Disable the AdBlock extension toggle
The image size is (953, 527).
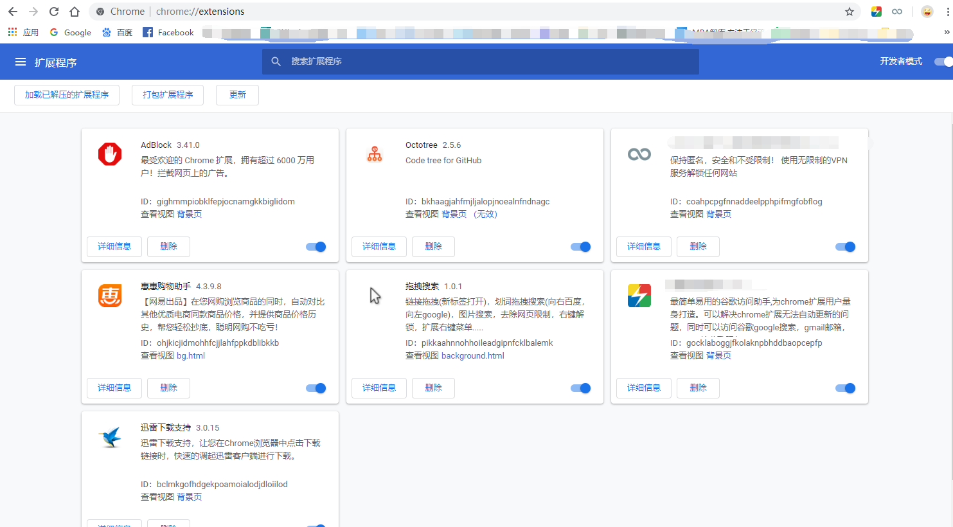pos(316,247)
